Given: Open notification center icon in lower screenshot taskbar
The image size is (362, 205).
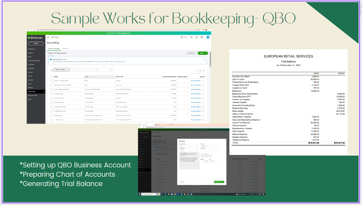Looking at the screenshot, I should pyautogui.click(x=263, y=194).
